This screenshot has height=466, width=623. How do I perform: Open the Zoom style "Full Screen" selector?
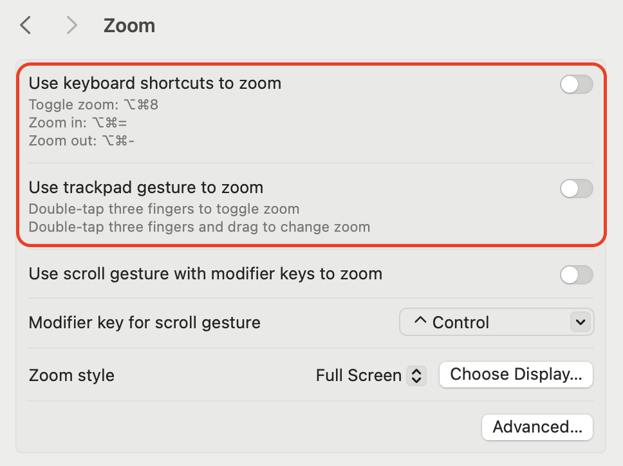point(370,374)
